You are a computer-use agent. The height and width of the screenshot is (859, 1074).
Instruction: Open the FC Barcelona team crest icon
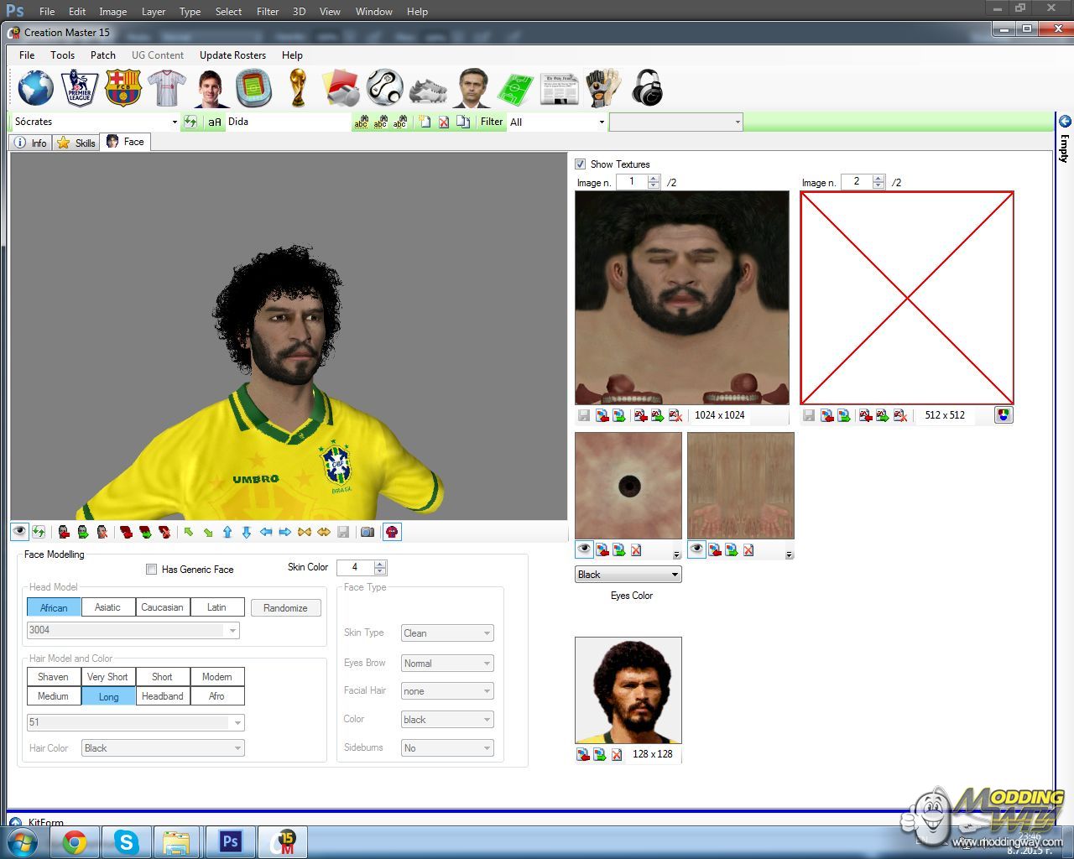(123, 88)
